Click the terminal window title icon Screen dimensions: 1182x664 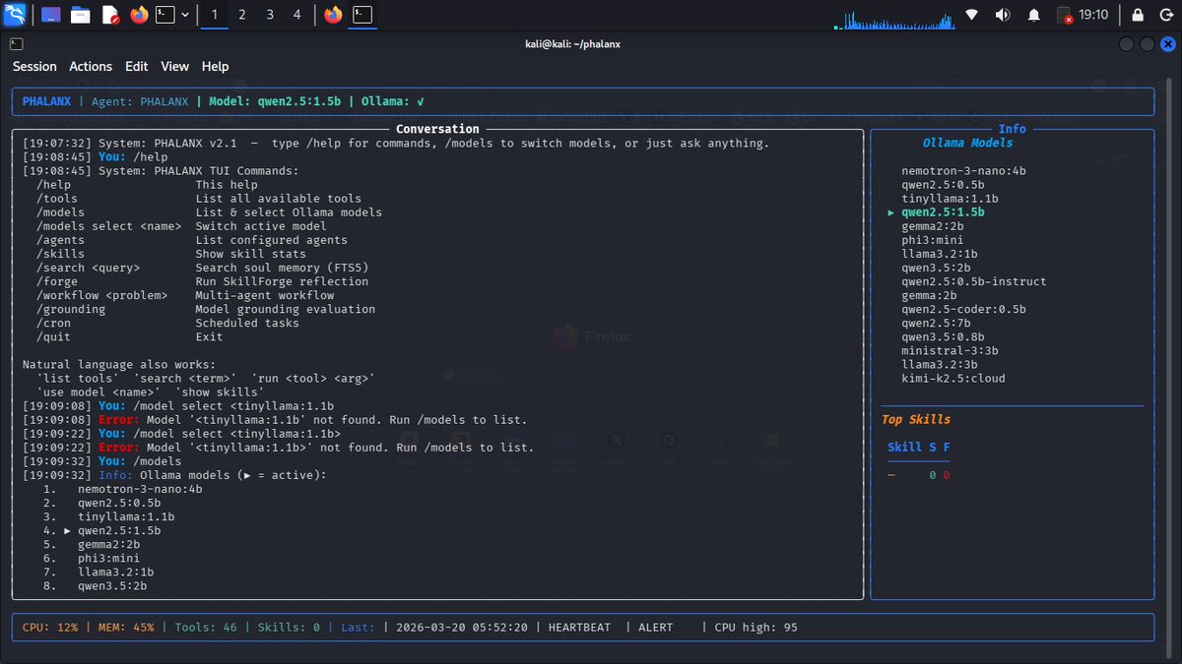pos(16,43)
